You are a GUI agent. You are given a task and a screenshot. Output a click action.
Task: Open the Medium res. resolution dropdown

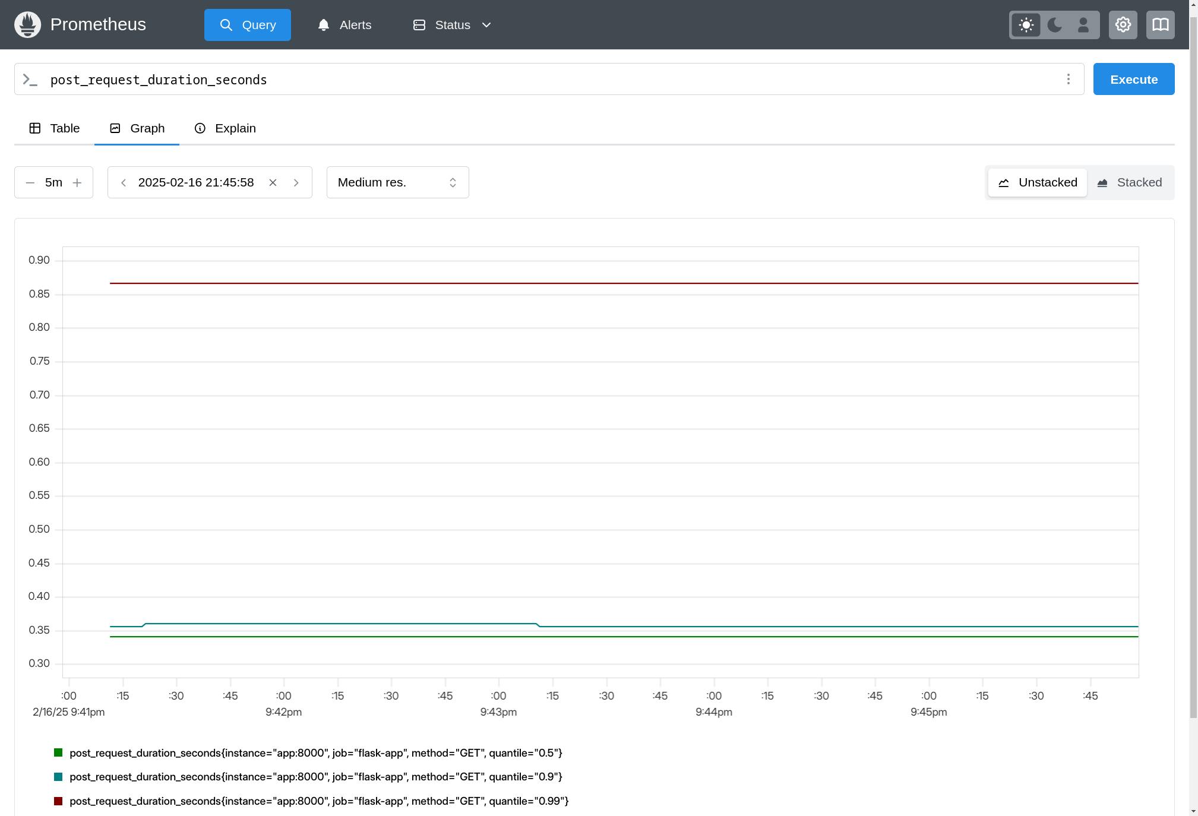click(397, 182)
